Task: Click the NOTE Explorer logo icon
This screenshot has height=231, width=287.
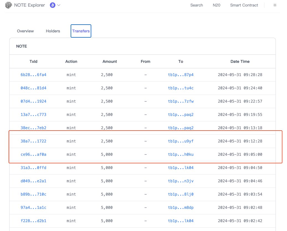Action: (x=8, y=5)
